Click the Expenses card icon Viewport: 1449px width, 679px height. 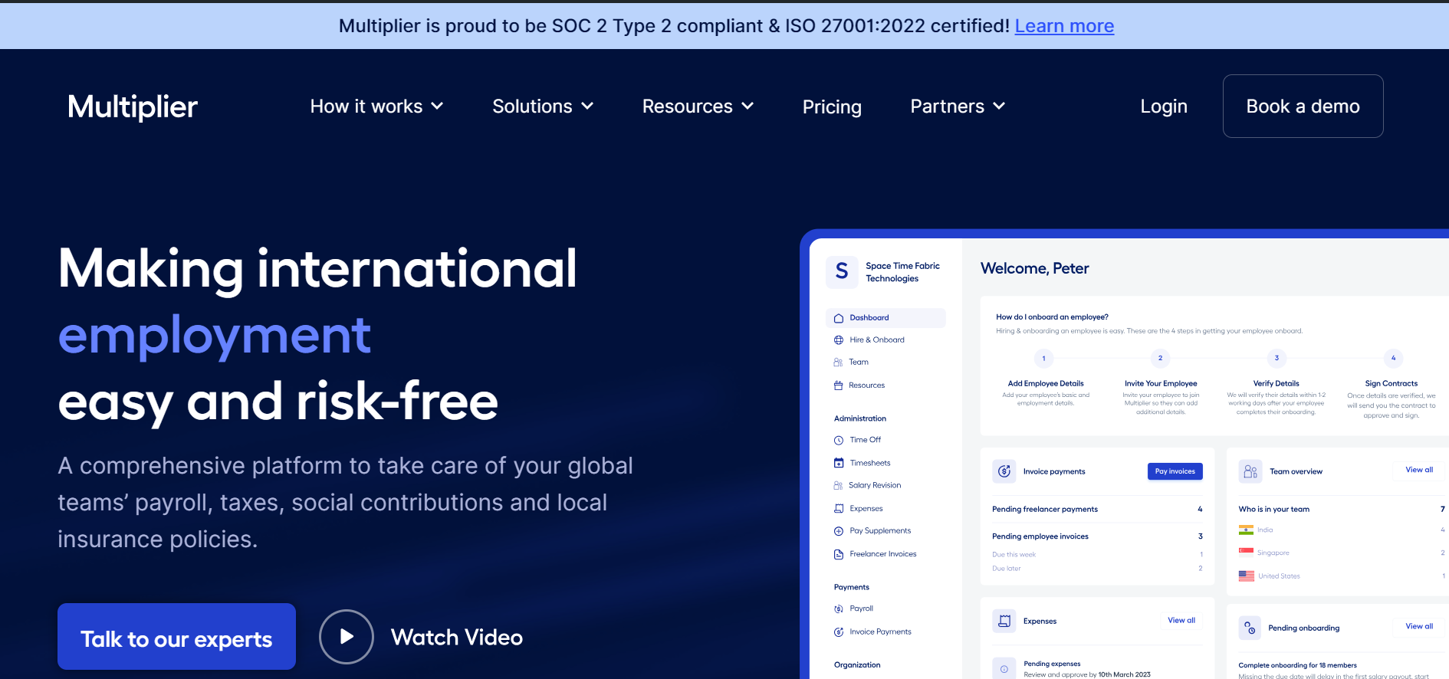(x=1004, y=621)
